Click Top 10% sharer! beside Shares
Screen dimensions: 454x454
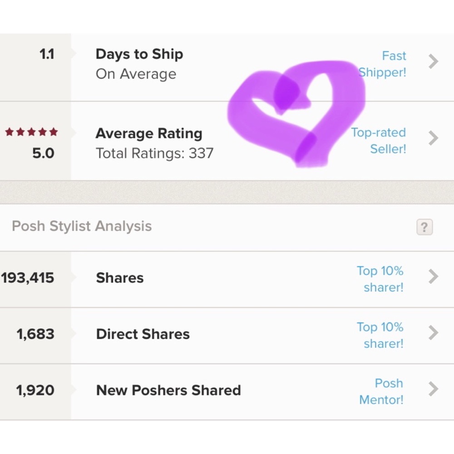(380, 279)
